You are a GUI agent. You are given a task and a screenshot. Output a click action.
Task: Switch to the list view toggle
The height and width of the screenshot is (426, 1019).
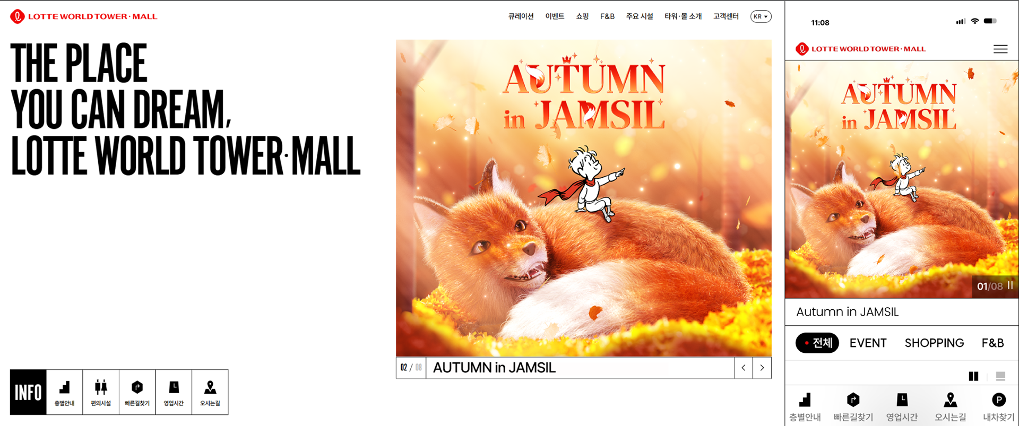click(x=1000, y=376)
